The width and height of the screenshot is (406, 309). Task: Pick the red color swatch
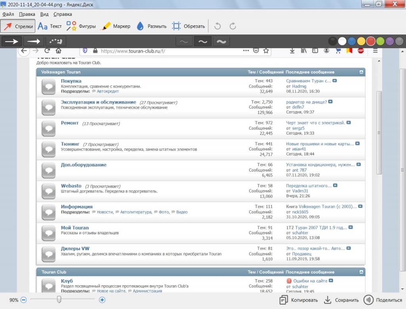pos(371,41)
